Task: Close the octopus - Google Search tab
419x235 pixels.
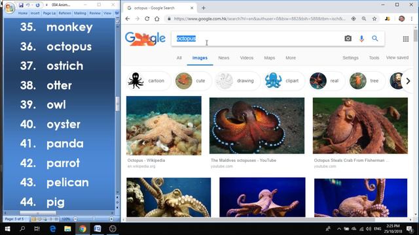Action: pyautogui.click(x=192, y=8)
